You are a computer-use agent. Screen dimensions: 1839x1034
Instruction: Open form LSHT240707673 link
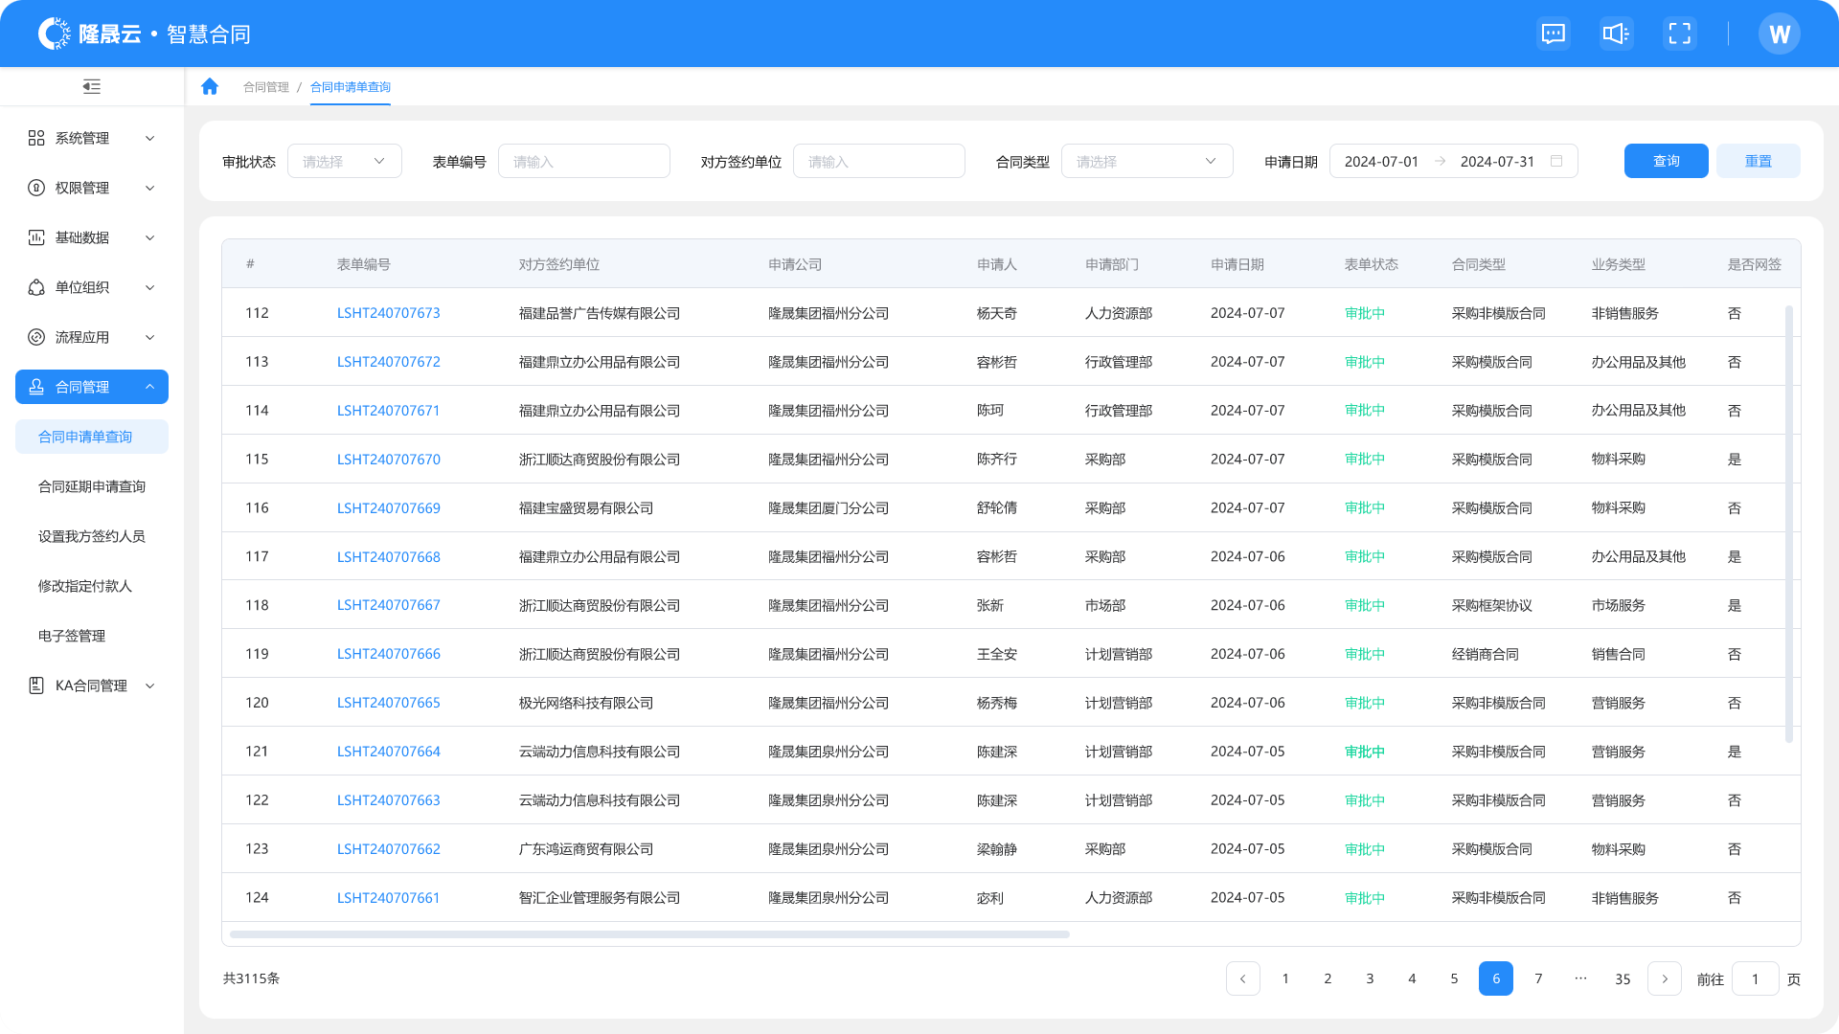[389, 313]
